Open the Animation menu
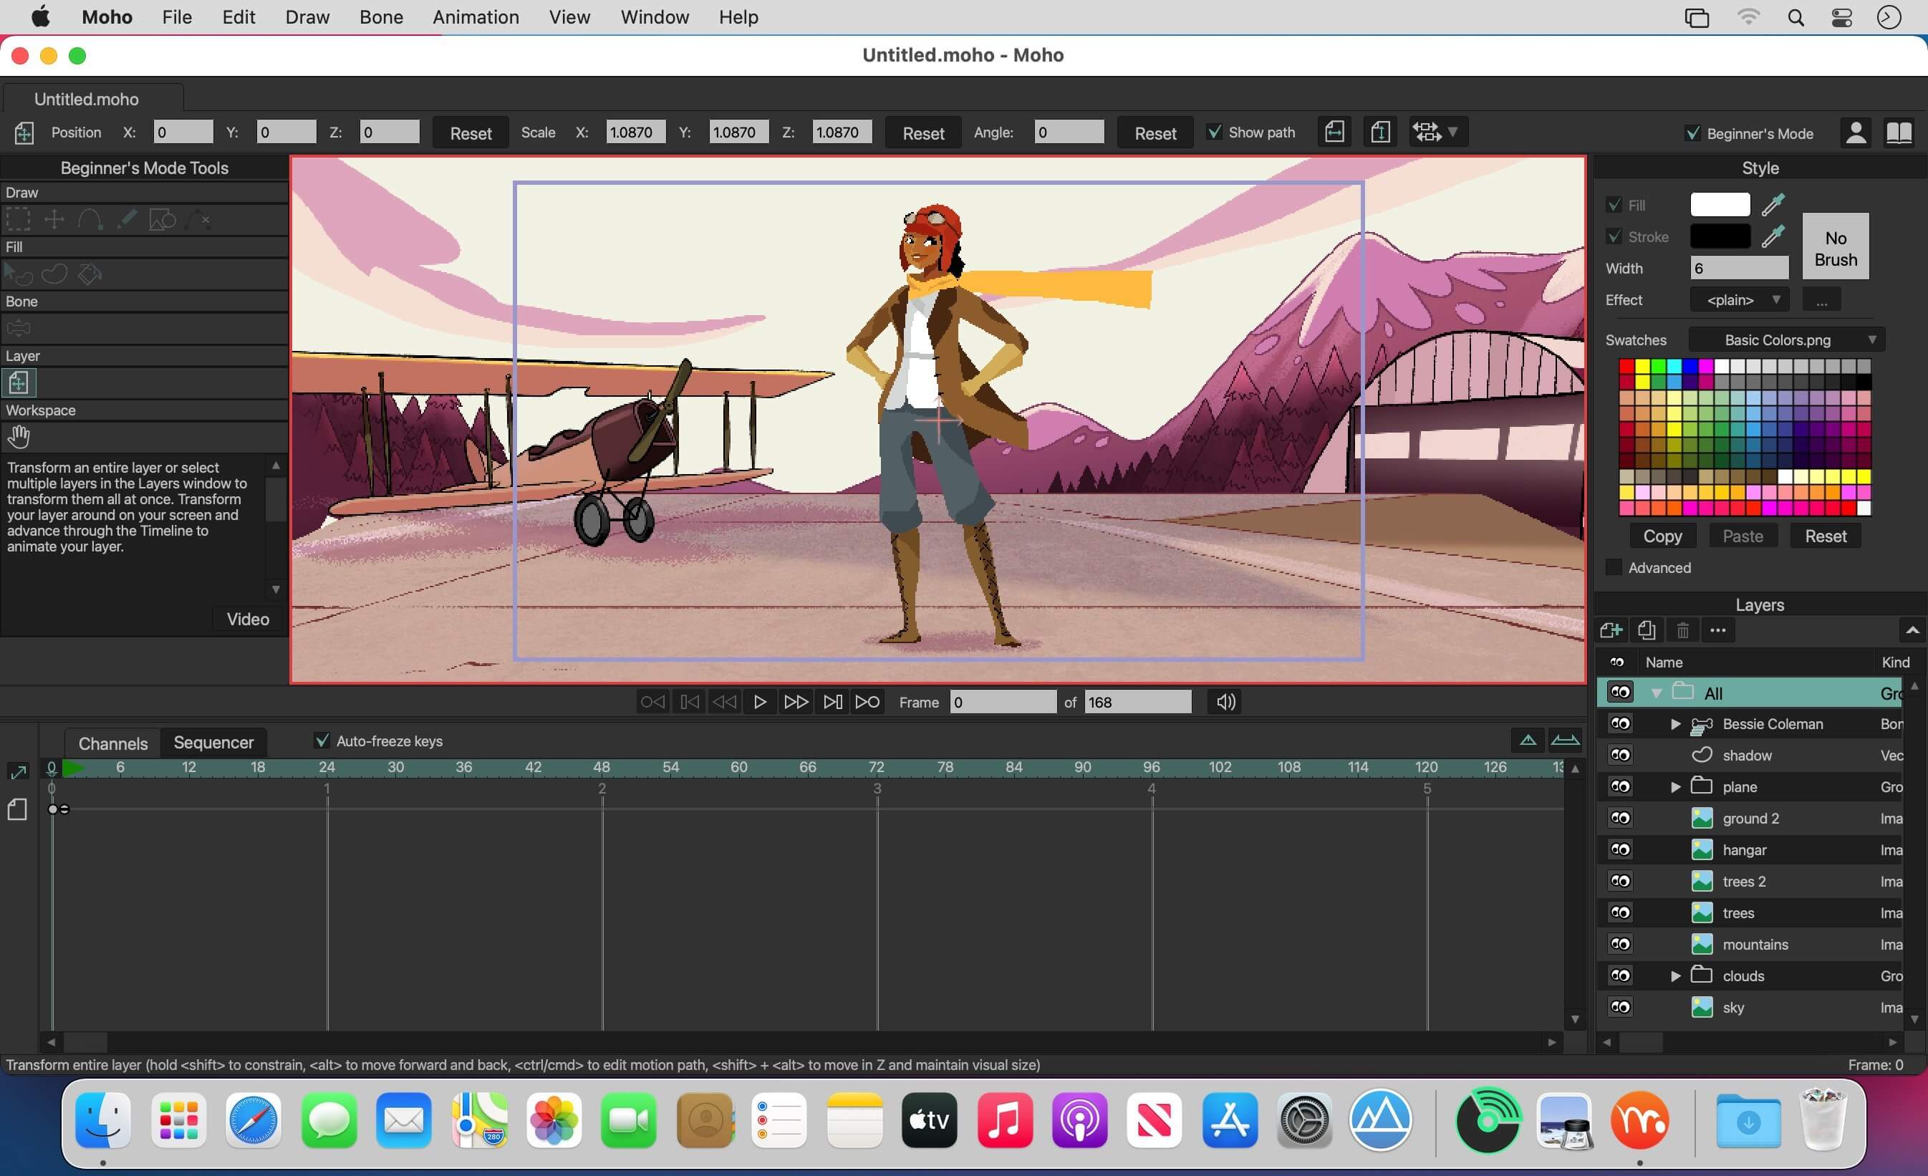1928x1176 pixels. pos(475,17)
